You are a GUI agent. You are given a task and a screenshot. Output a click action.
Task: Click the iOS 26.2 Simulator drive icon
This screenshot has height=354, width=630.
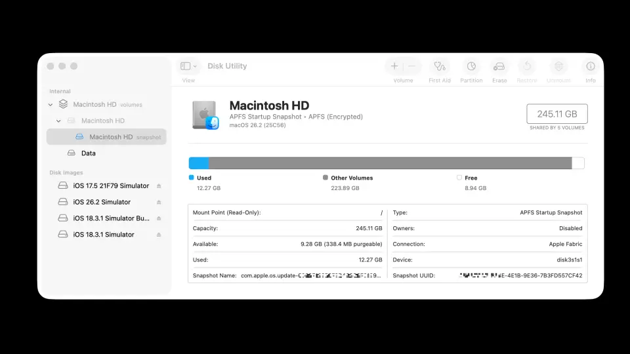tap(63, 201)
